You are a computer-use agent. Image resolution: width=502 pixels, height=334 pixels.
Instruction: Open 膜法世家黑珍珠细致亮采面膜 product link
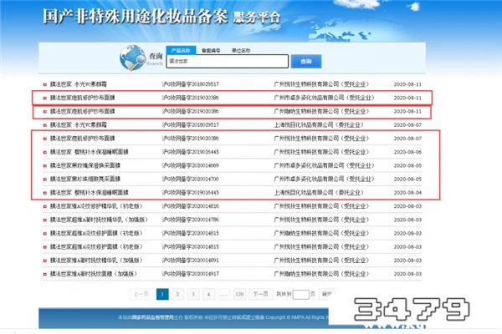84,180
